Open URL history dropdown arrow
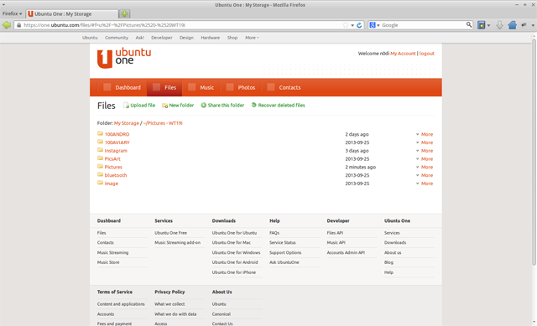Viewport: 537px width, 326px height. point(352,25)
